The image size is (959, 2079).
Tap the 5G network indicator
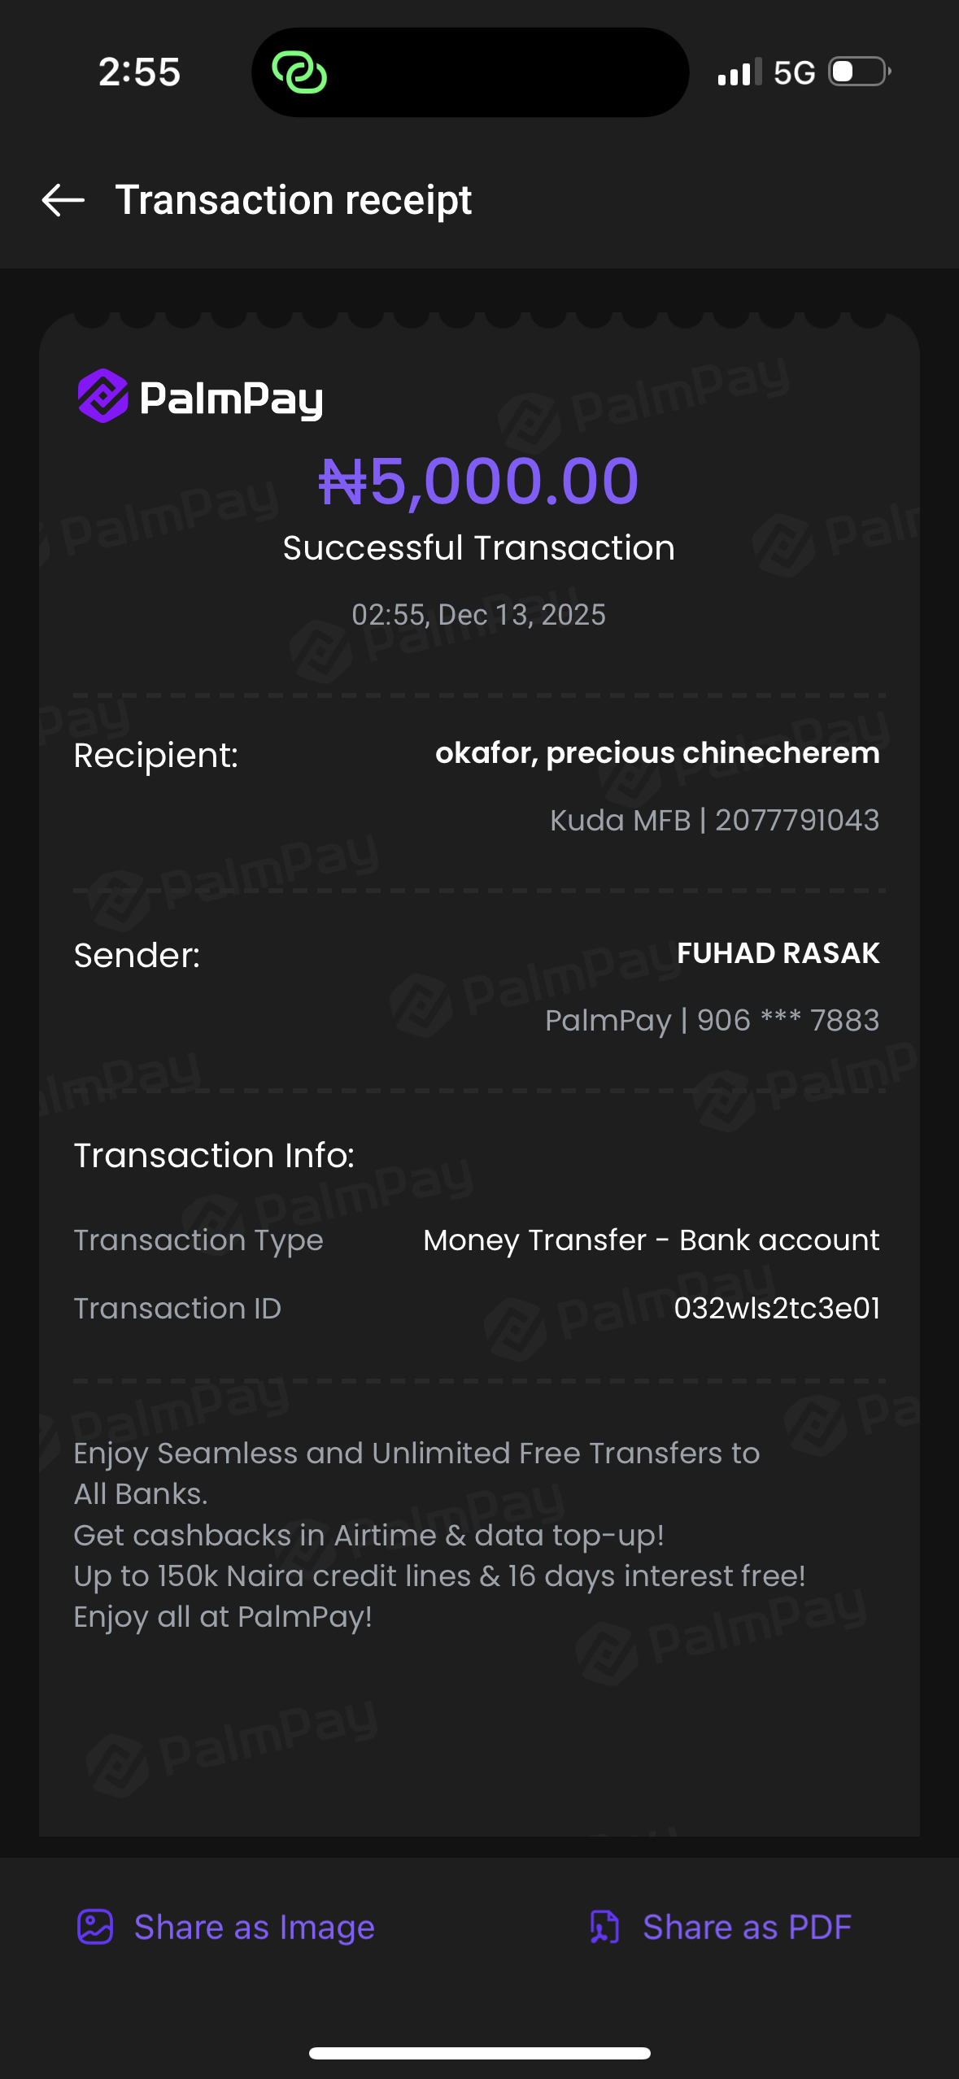tap(794, 73)
